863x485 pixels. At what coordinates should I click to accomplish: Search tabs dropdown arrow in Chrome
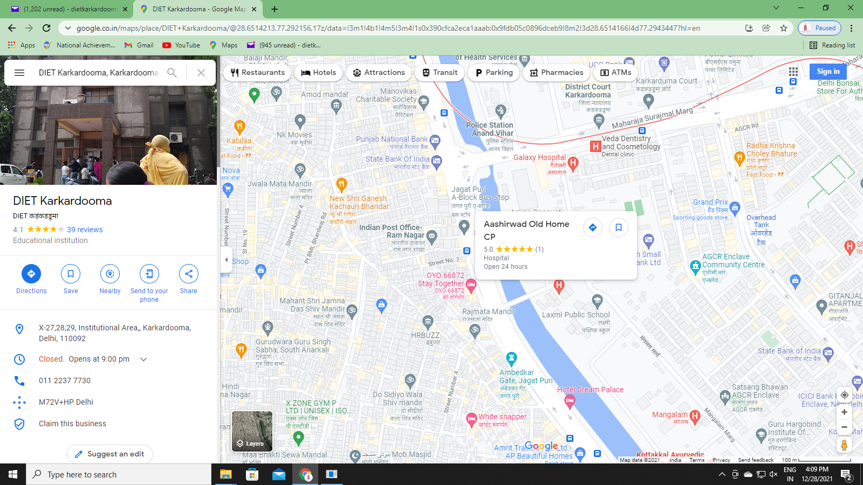[x=776, y=8]
